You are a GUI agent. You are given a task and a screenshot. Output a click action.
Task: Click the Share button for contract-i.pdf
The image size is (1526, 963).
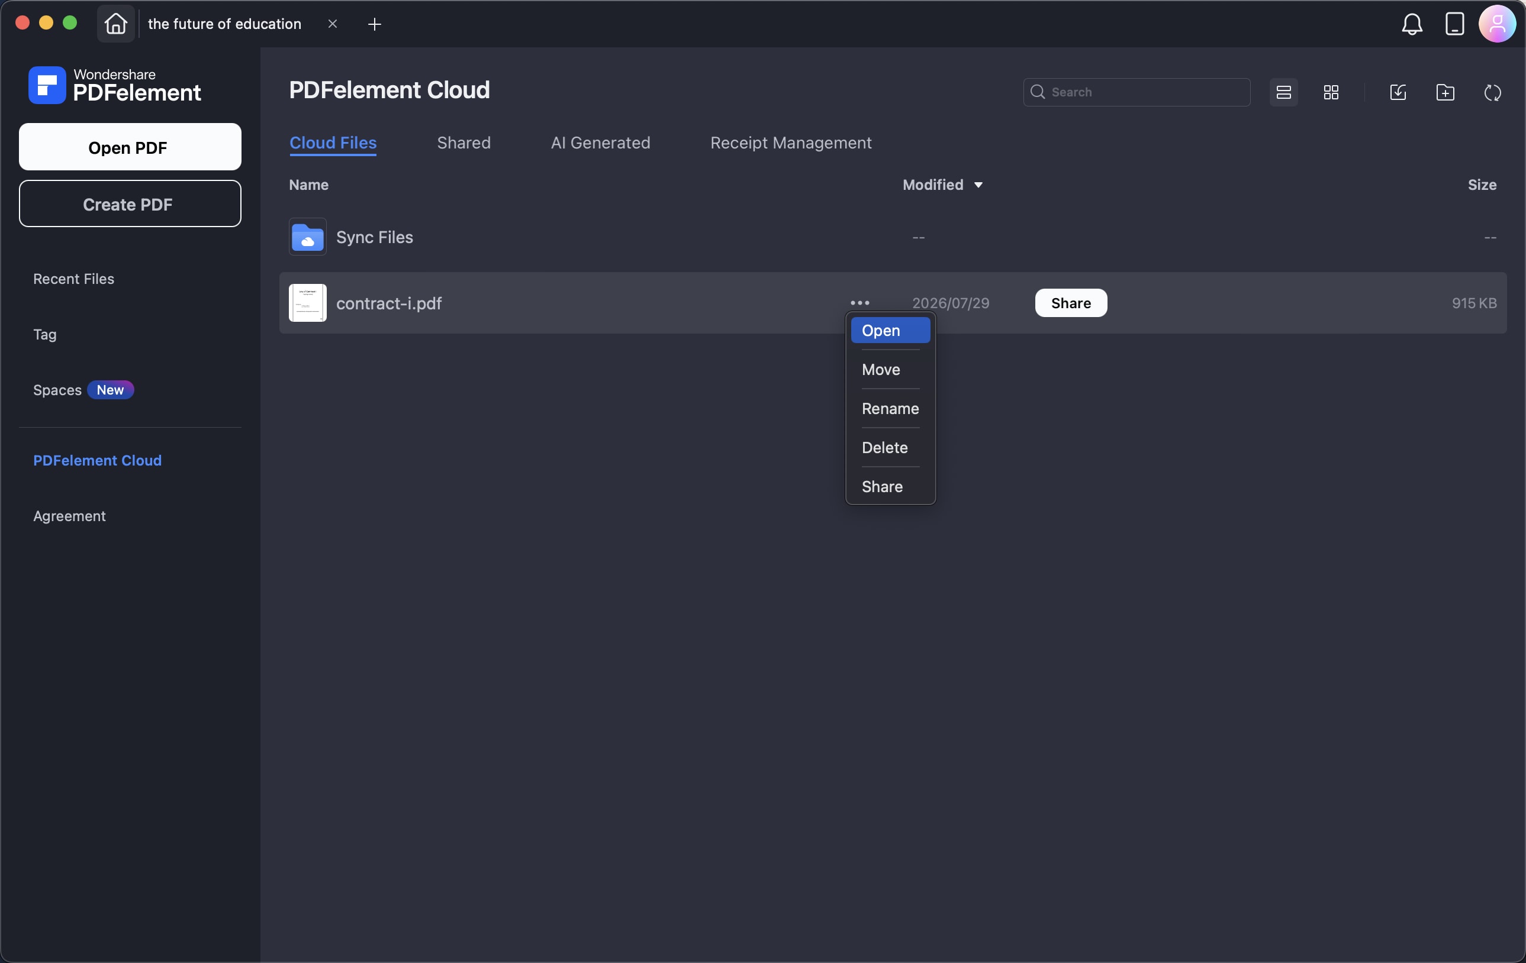(1070, 303)
